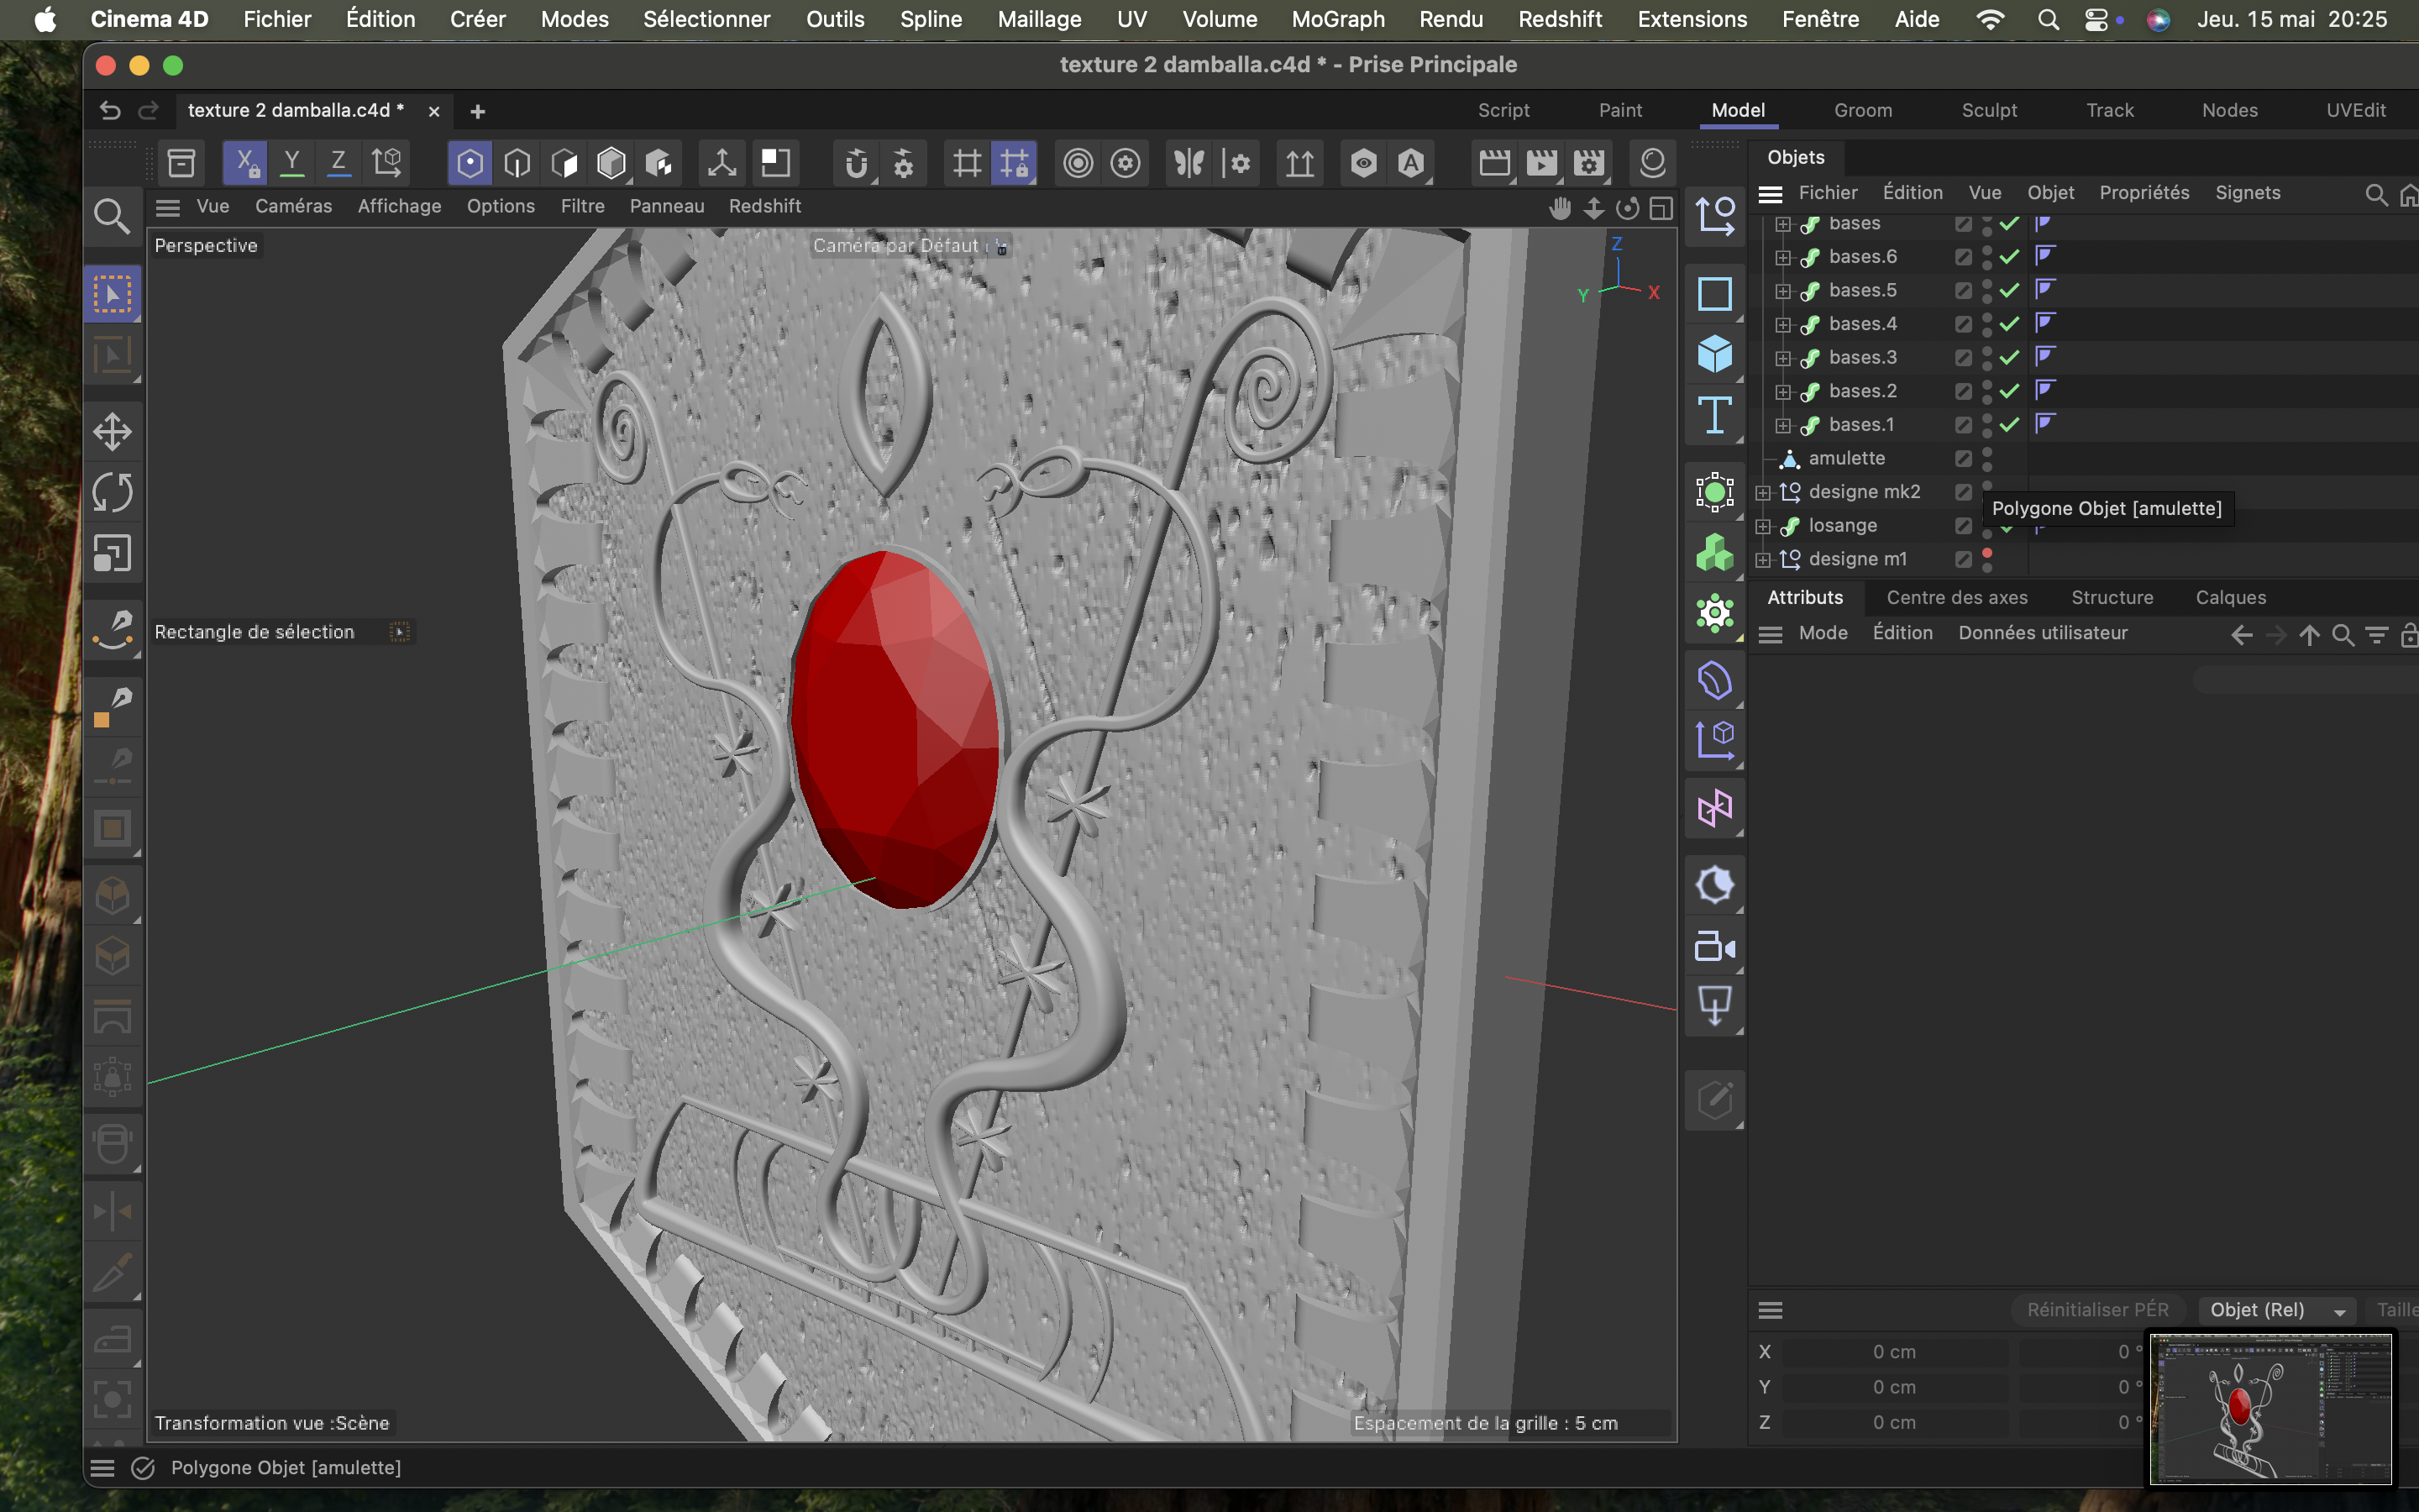Toggle the red visibility dot of designe m1
This screenshot has height=1512, width=2419.
pos(1987,553)
